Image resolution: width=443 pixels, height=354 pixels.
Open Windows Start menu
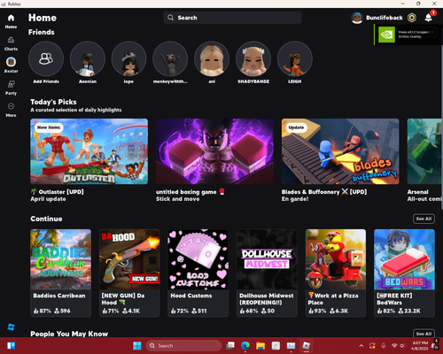click(x=137, y=346)
